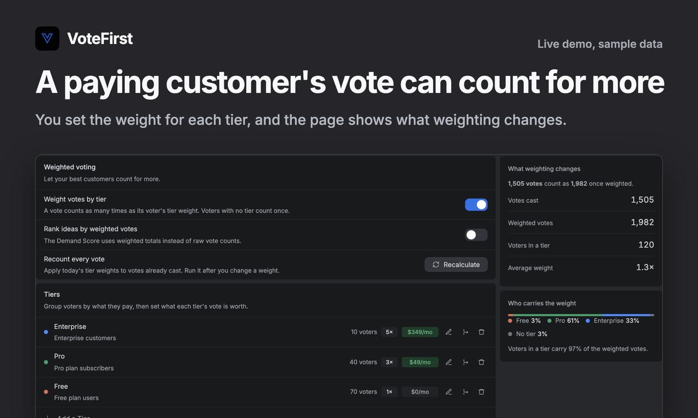The height and width of the screenshot is (418, 698).
Task: Click the $0/mo price badge
Action: coord(420,392)
